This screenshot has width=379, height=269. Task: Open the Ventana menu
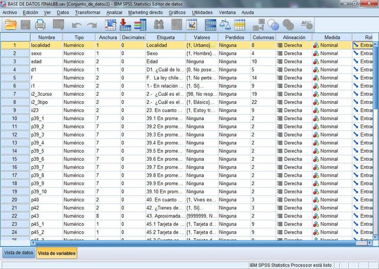(227, 12)
